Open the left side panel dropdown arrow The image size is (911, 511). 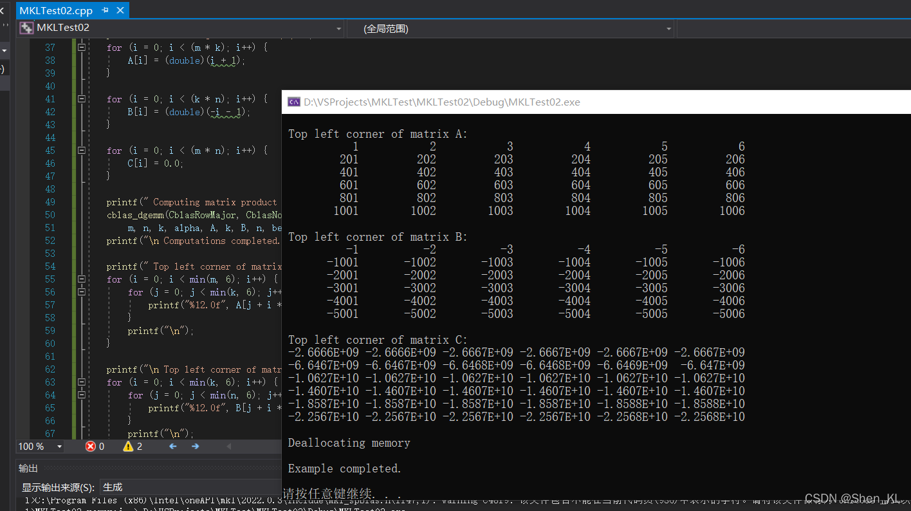tap(4, 50)
